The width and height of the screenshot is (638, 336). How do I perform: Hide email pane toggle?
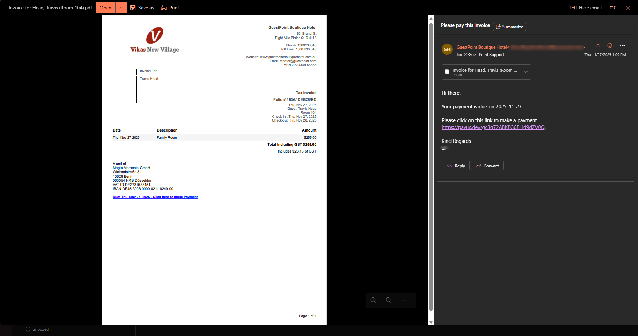click(586, 8)
